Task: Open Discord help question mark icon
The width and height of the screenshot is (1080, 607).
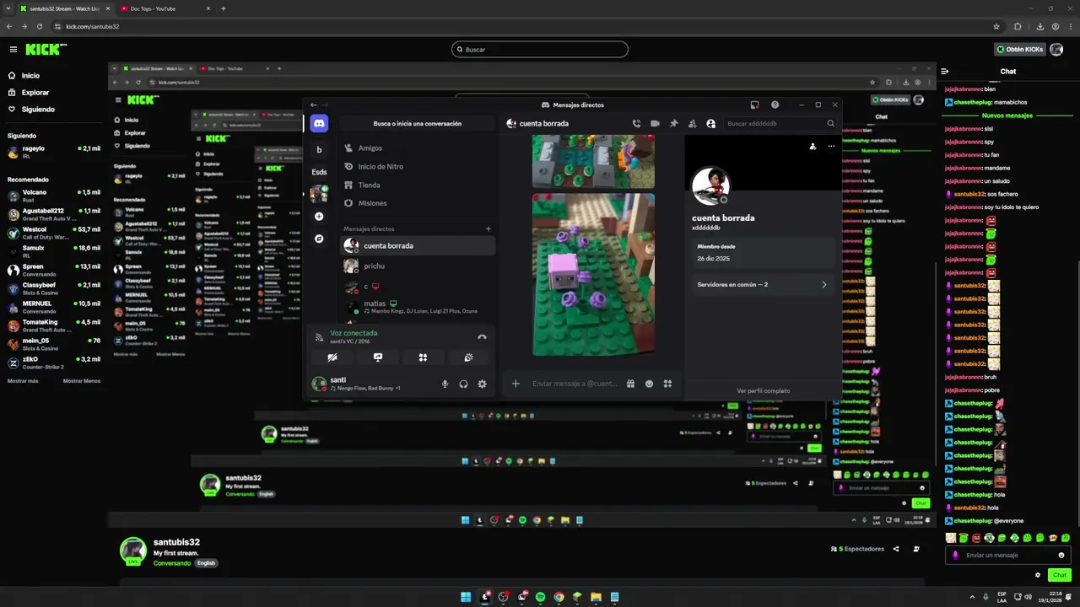Action: click(775, 105)
